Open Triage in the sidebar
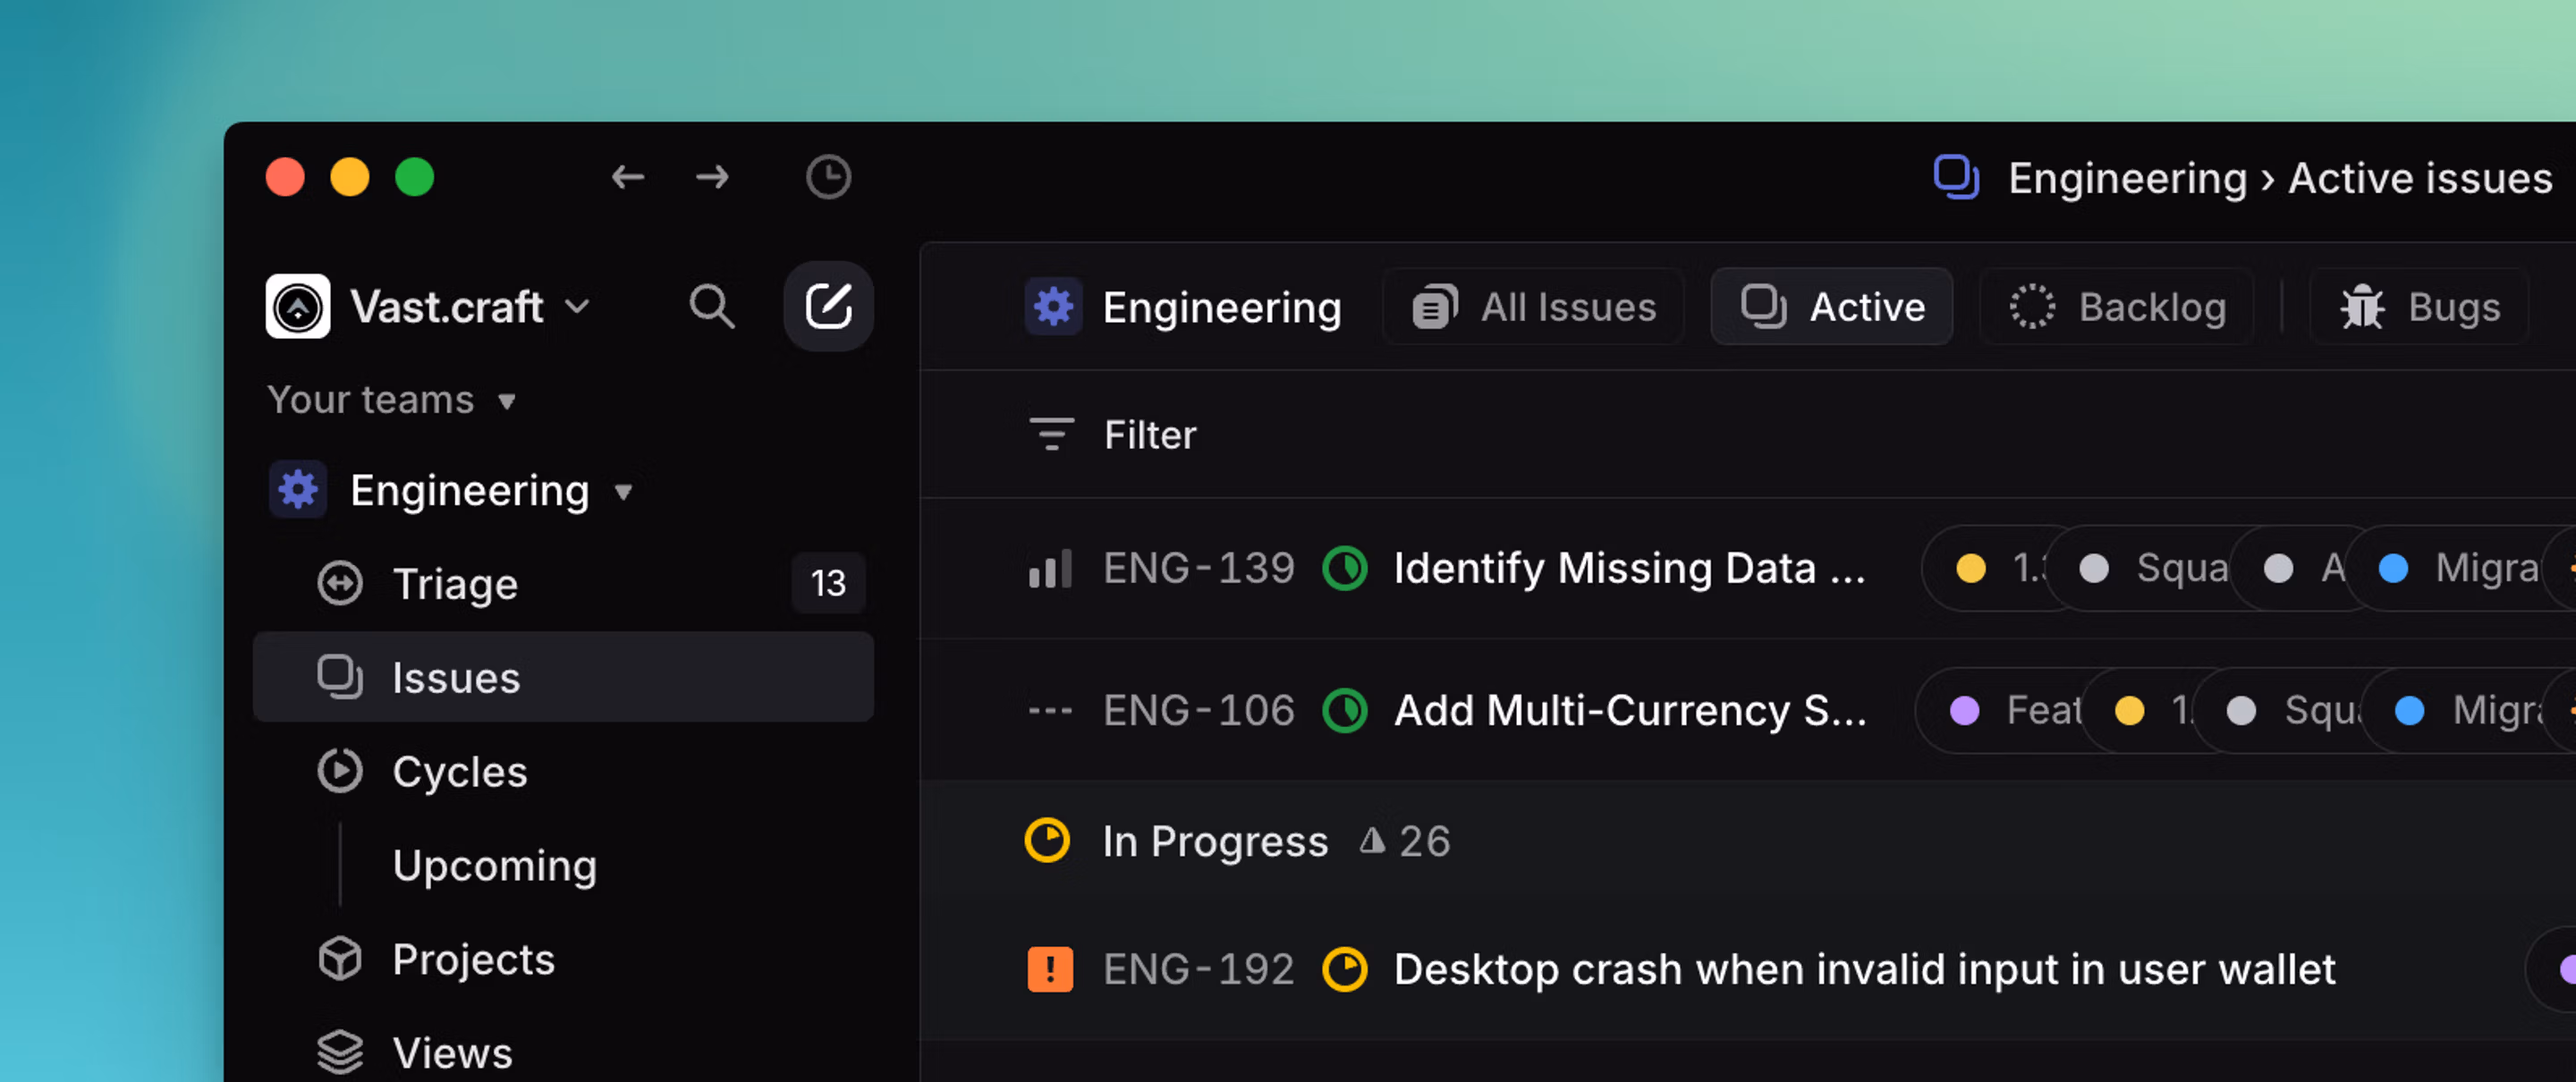Screen dimensions: 2576x1082 click(x=455, y=584)
